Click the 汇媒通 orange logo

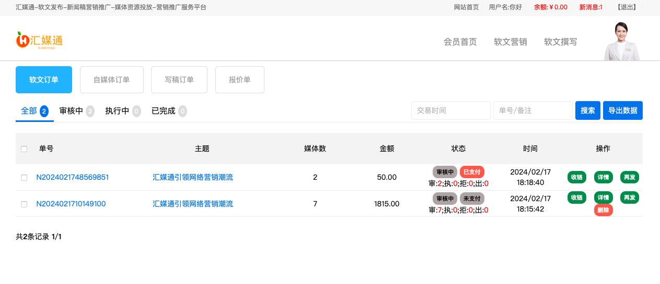point(39,40)
